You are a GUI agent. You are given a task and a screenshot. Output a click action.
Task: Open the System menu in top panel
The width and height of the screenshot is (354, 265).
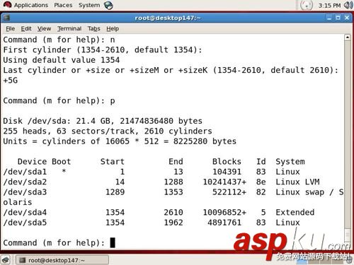coord(89,5)
